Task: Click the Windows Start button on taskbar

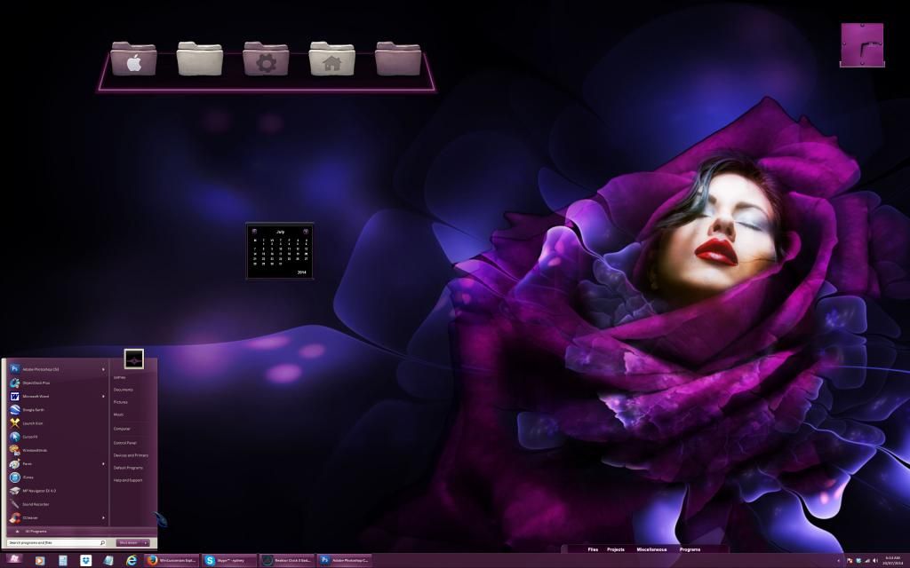Action: click(x=14, y=560)
